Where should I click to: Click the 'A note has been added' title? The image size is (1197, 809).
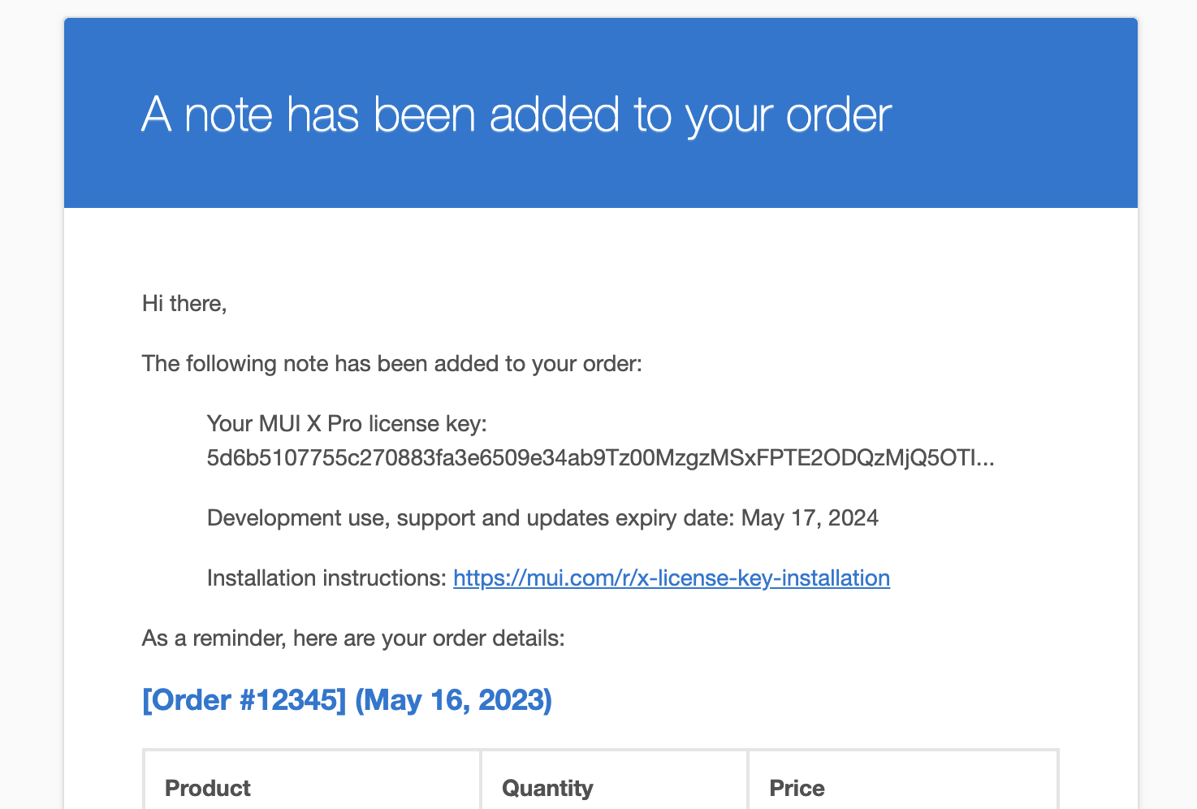click(516, 115)
